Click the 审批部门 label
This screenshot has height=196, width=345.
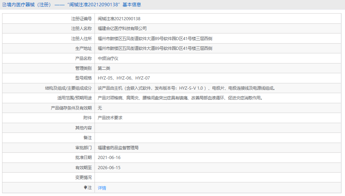[83, 148]
